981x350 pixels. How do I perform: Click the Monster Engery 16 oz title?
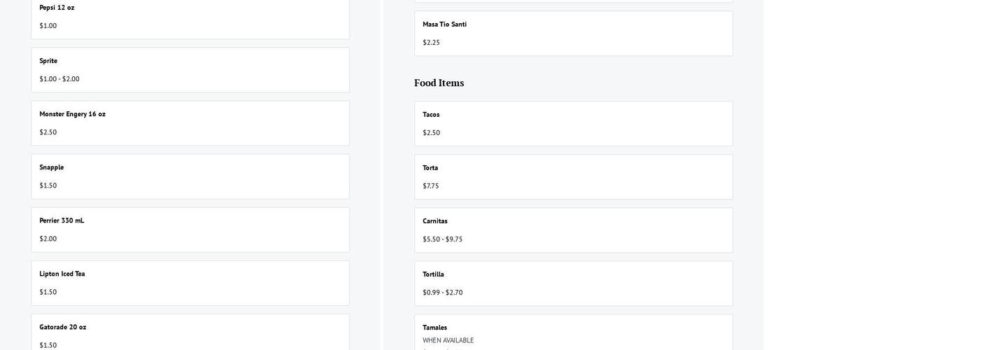pos(72,114)
